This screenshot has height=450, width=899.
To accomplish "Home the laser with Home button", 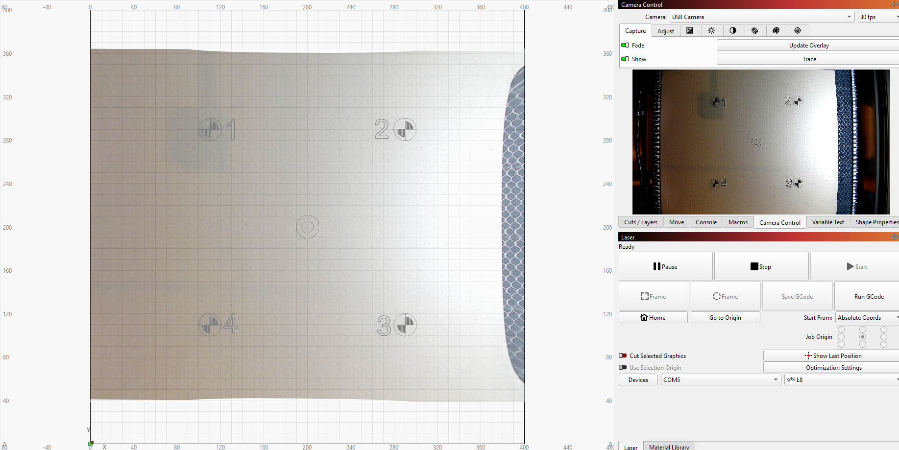I will tap(653, 317).
